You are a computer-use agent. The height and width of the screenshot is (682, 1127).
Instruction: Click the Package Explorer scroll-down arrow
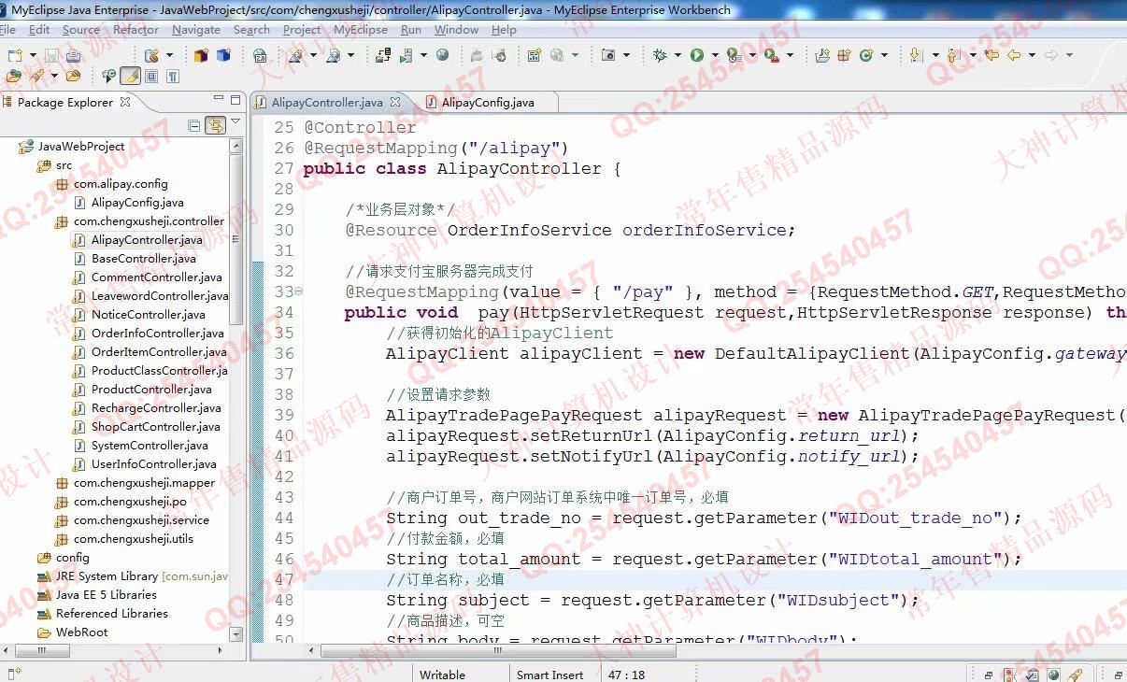(236, 634)
